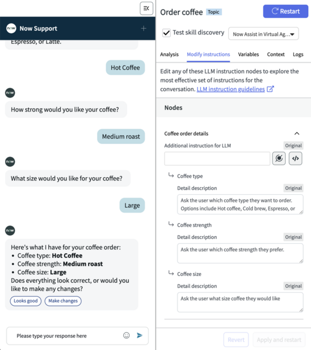Start a new conversation with the plus icon
Screen dimensions: 311x350
click(143, 28)
